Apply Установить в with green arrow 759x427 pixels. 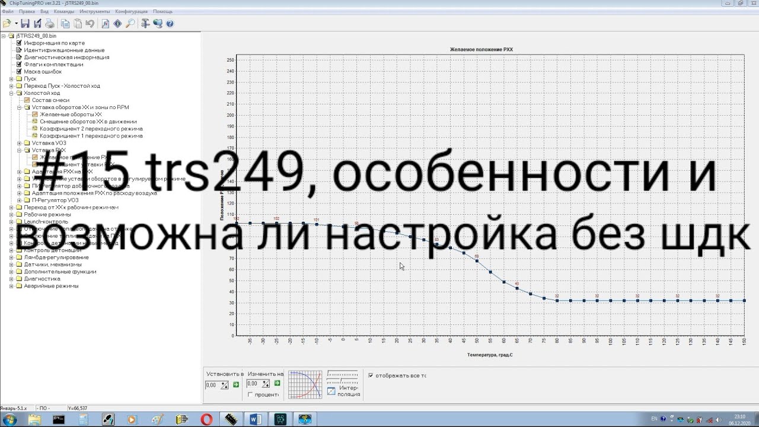[236, 384]
